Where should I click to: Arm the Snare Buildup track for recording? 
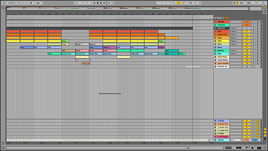click(258, 63)
